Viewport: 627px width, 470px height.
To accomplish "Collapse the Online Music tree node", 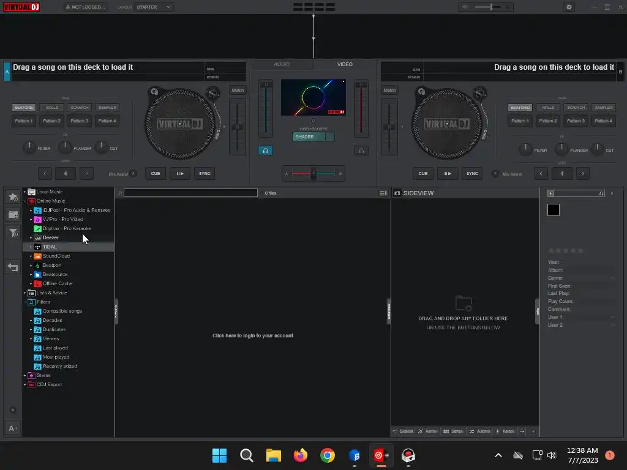I will tap(24, 201).
